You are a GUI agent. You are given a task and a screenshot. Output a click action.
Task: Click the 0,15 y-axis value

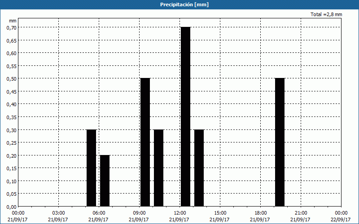pyautogui.click(x=12, y=168)
